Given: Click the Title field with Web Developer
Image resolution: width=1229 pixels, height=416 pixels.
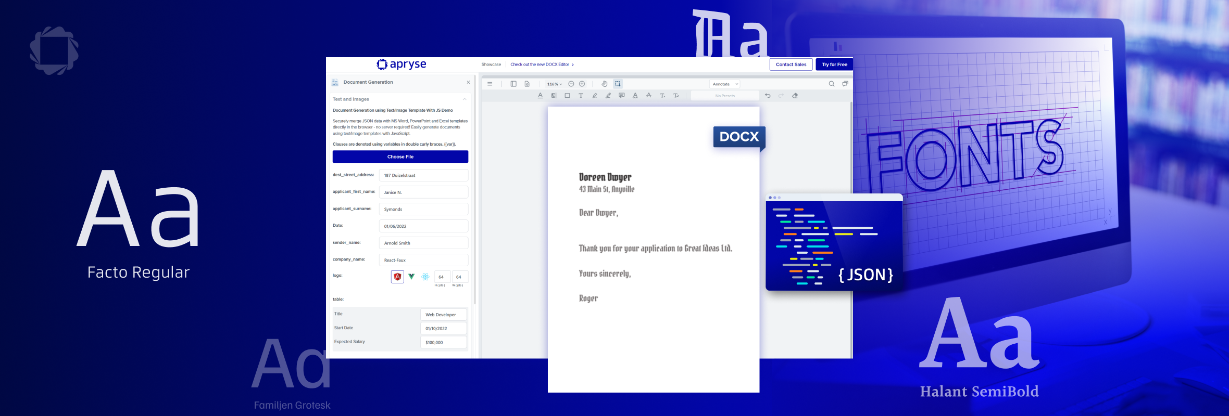Looking at the screenshot, I should point(443,315).
